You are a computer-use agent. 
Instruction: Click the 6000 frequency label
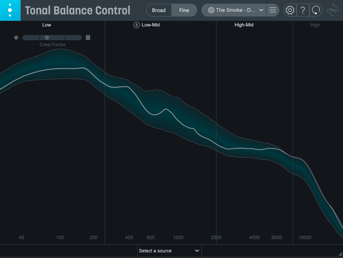(x=277, y=237)
